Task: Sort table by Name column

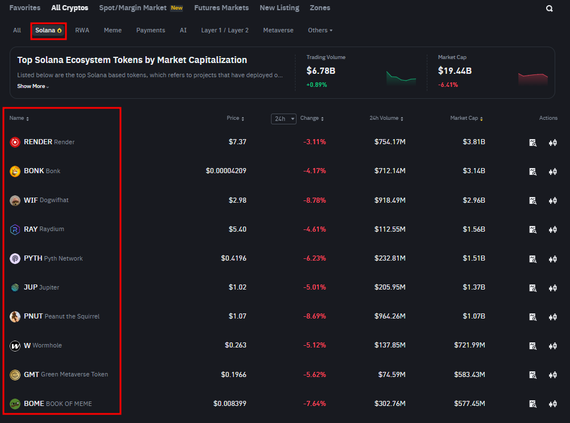Action: 19,118
